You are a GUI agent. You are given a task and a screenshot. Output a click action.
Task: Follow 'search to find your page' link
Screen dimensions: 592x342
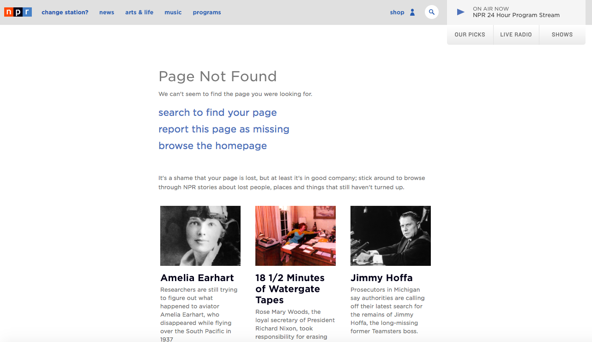(217, 113)
